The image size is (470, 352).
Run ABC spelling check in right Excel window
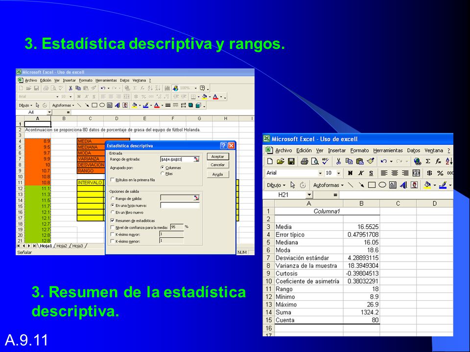[325, 161]
